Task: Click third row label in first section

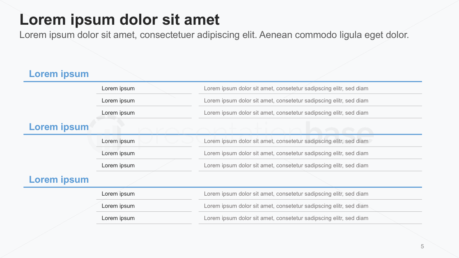Action: pyautogui.click(x=118, y=113)
